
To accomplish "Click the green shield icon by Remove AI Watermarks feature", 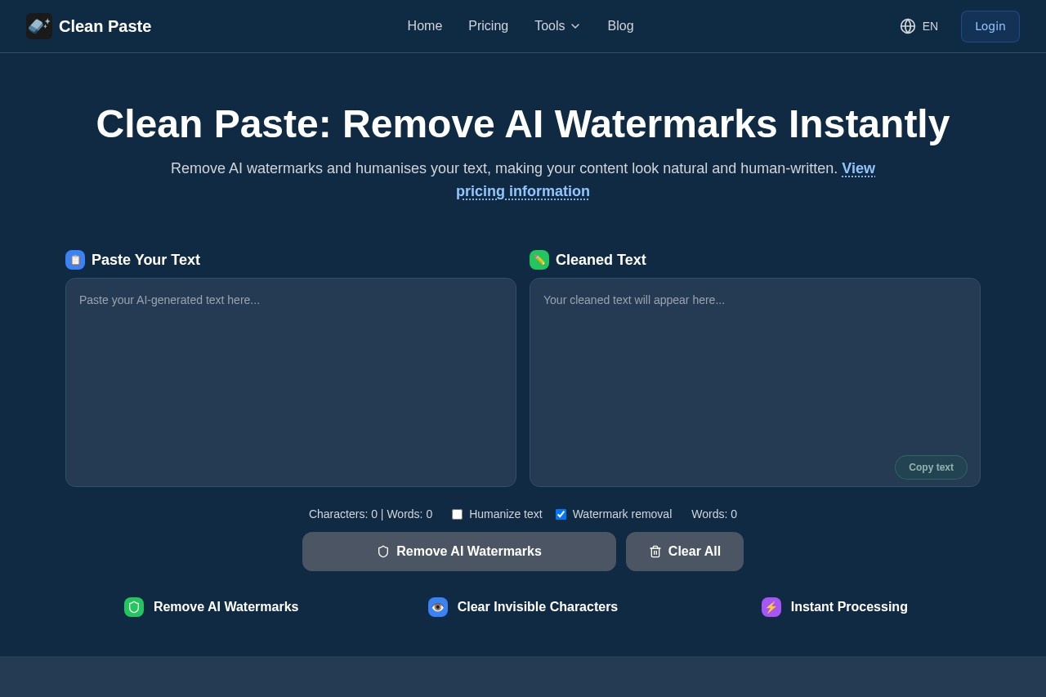I will click(134, 607).
